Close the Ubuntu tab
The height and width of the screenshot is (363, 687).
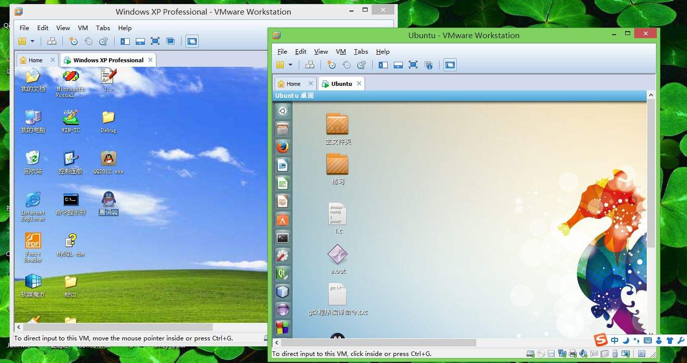359,83
